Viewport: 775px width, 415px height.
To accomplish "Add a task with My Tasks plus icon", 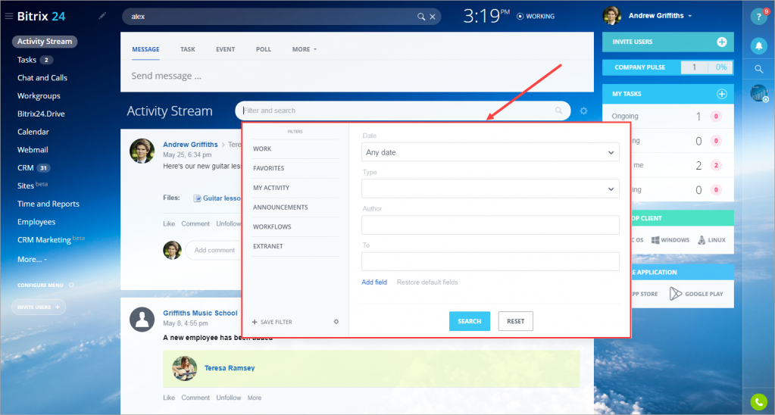I will click(722, 94).
